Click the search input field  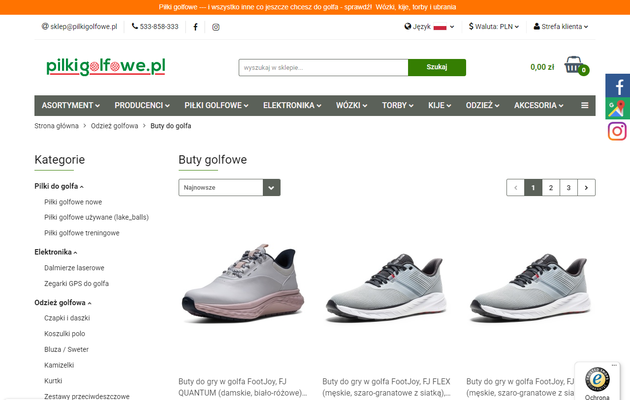323,67
